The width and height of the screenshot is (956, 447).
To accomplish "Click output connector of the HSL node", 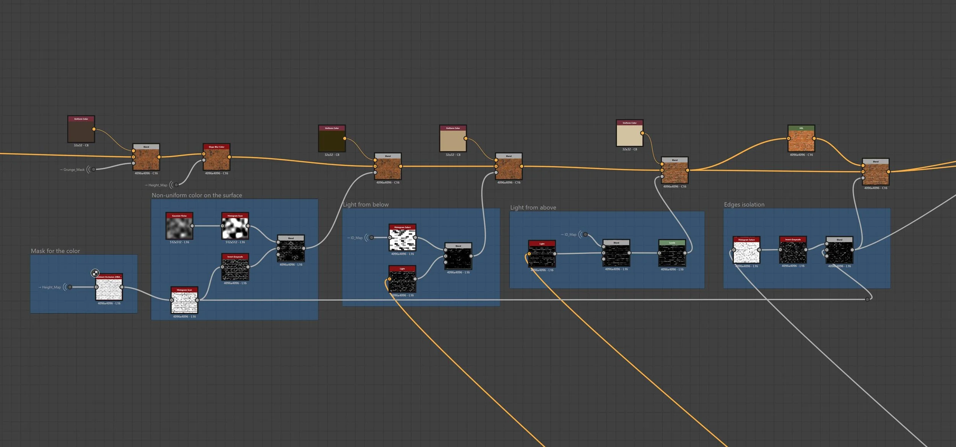I will click(814, 139).
